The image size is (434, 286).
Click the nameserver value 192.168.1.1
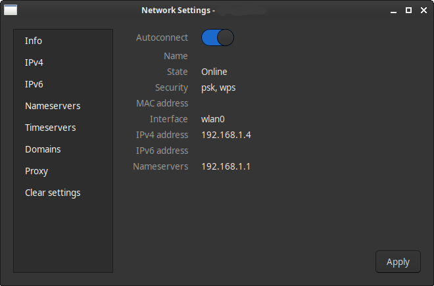pos(226,166)
